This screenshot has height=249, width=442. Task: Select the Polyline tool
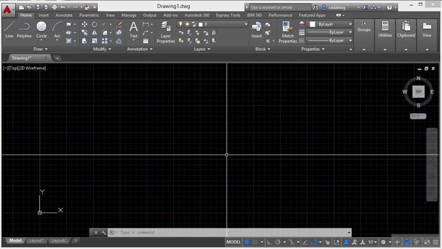(24, 30)
